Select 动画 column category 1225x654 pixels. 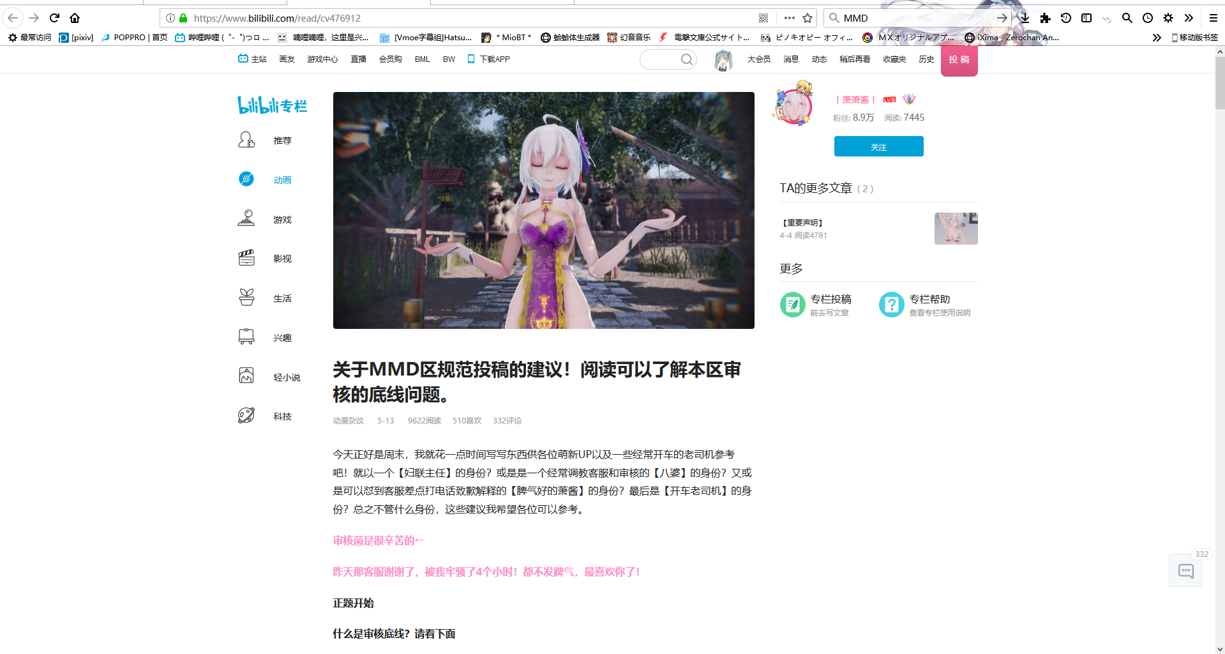point(265,179)
